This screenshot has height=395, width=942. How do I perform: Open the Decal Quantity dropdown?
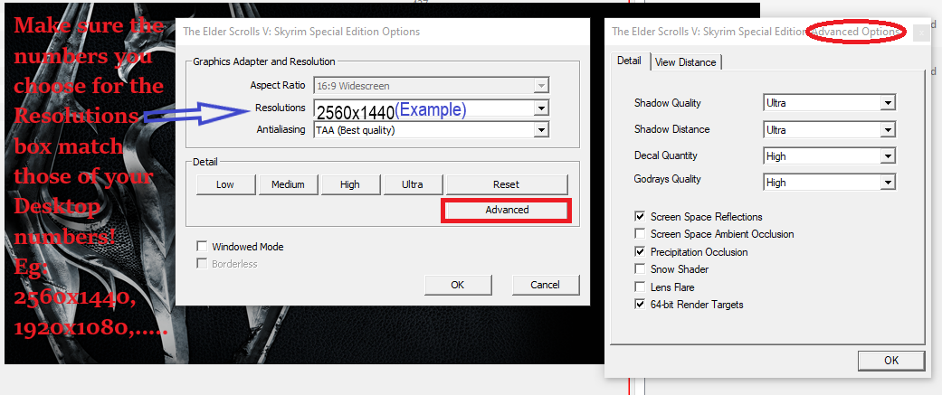coord(830,156)
